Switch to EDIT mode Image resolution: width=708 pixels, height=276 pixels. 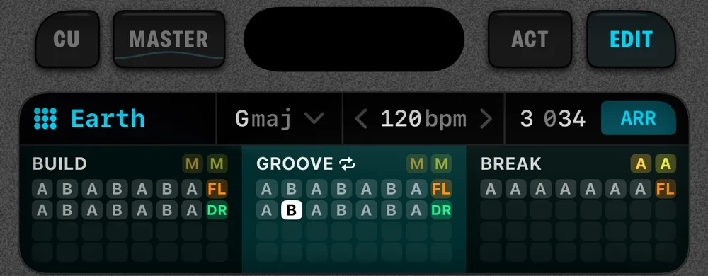631,39
